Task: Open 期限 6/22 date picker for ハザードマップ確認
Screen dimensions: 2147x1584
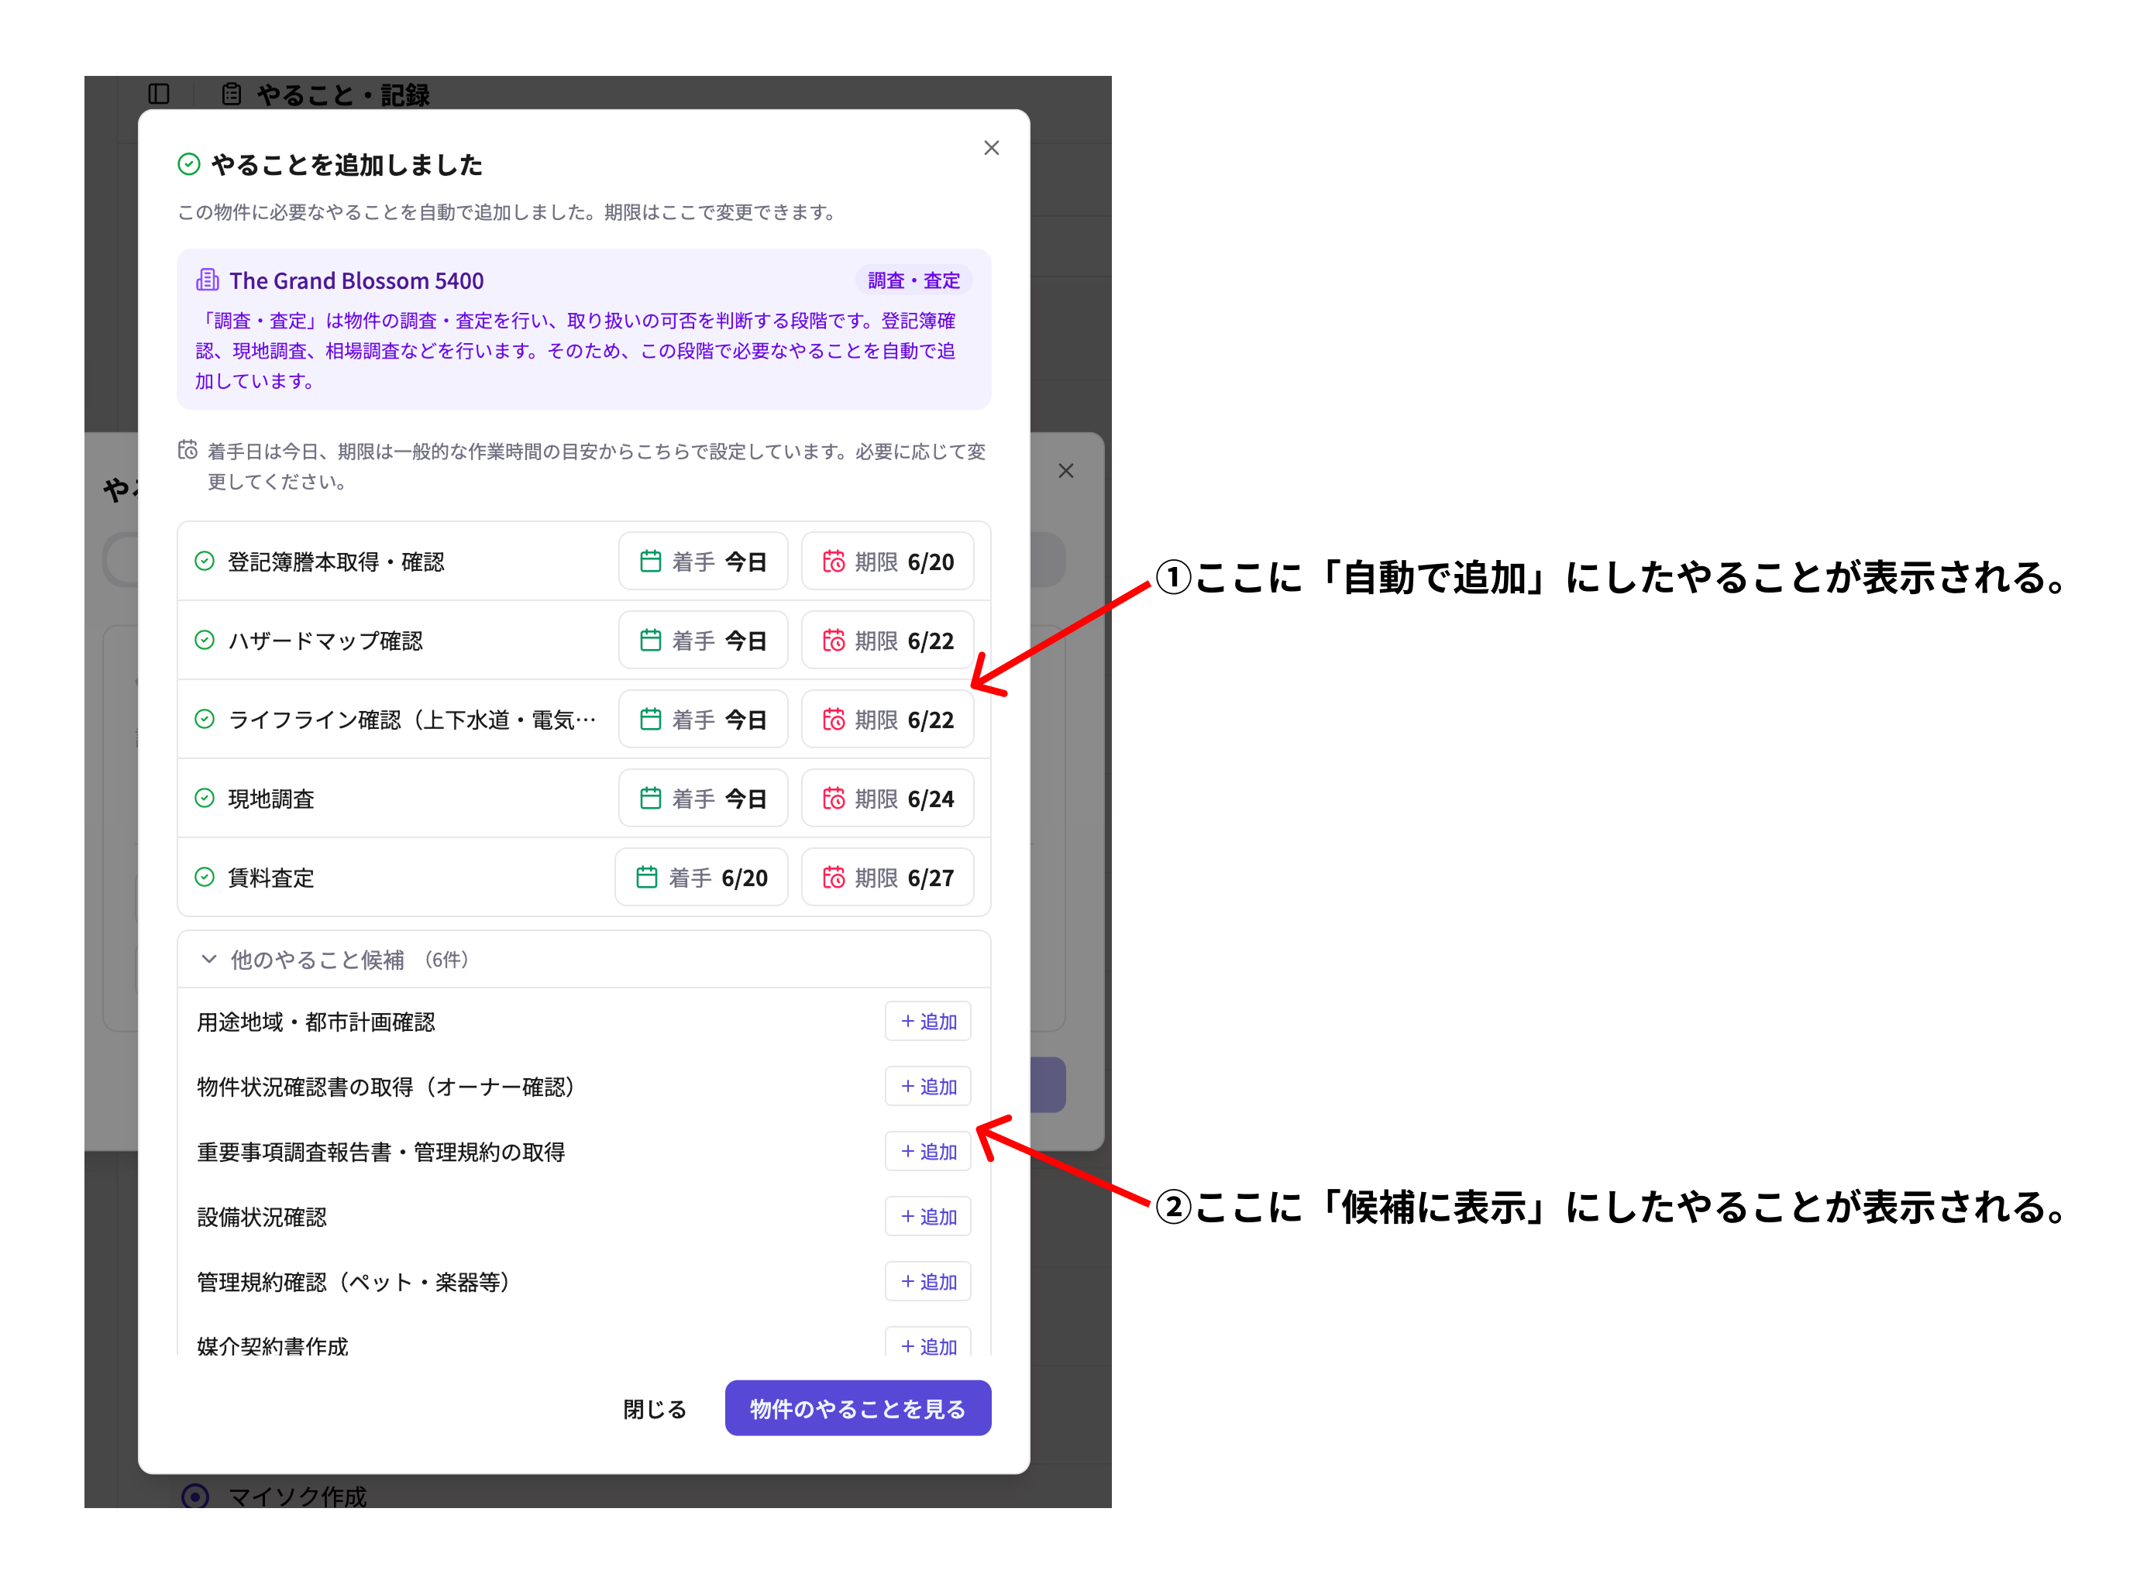Action: click(x=887, y=640)
